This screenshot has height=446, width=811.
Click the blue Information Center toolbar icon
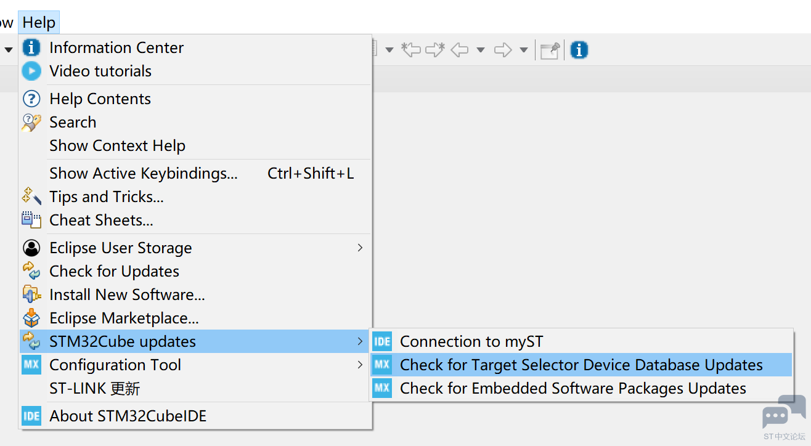579,50
